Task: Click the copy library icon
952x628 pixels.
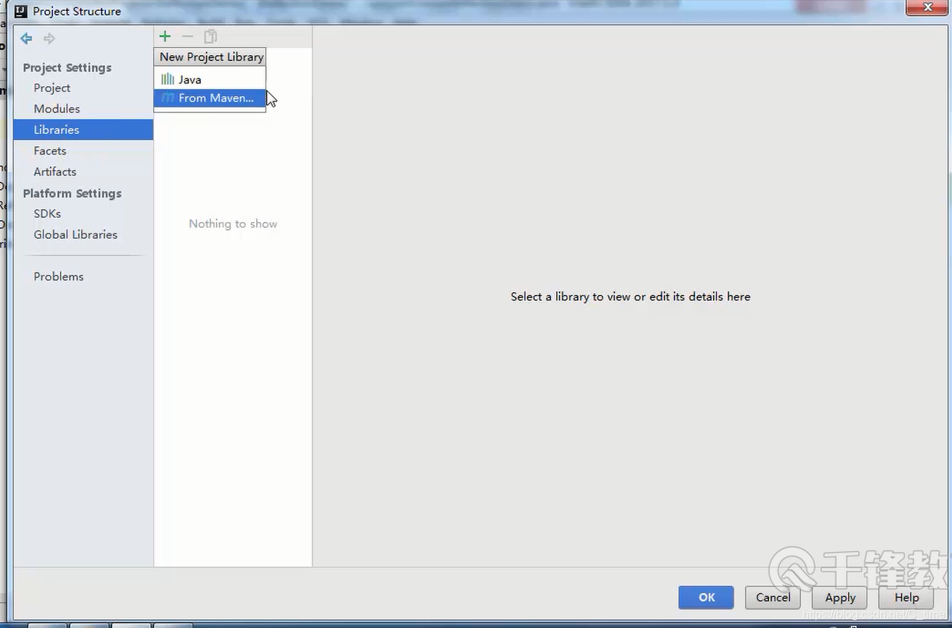Action: (x=210, y=36)
